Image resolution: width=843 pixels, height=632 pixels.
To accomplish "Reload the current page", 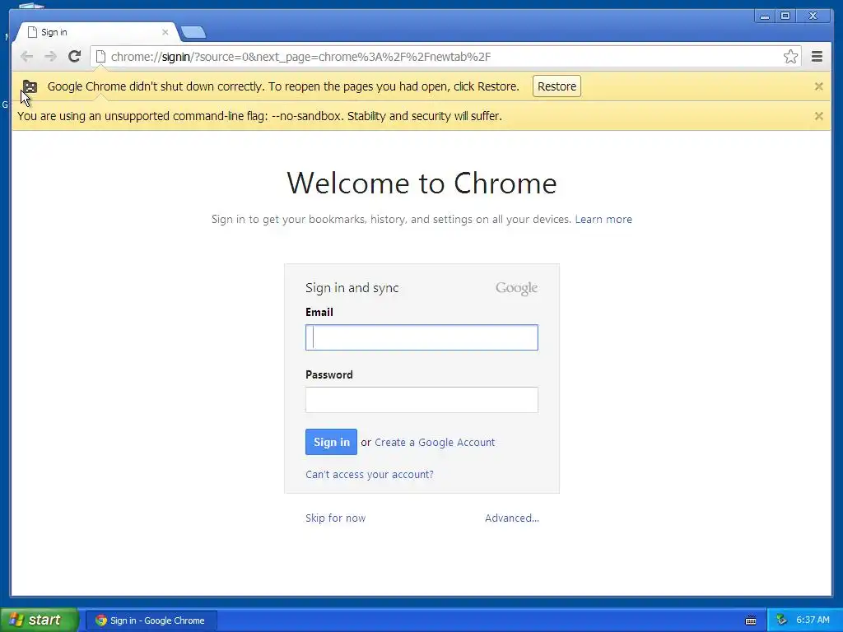I will click(x=75, y=57).
